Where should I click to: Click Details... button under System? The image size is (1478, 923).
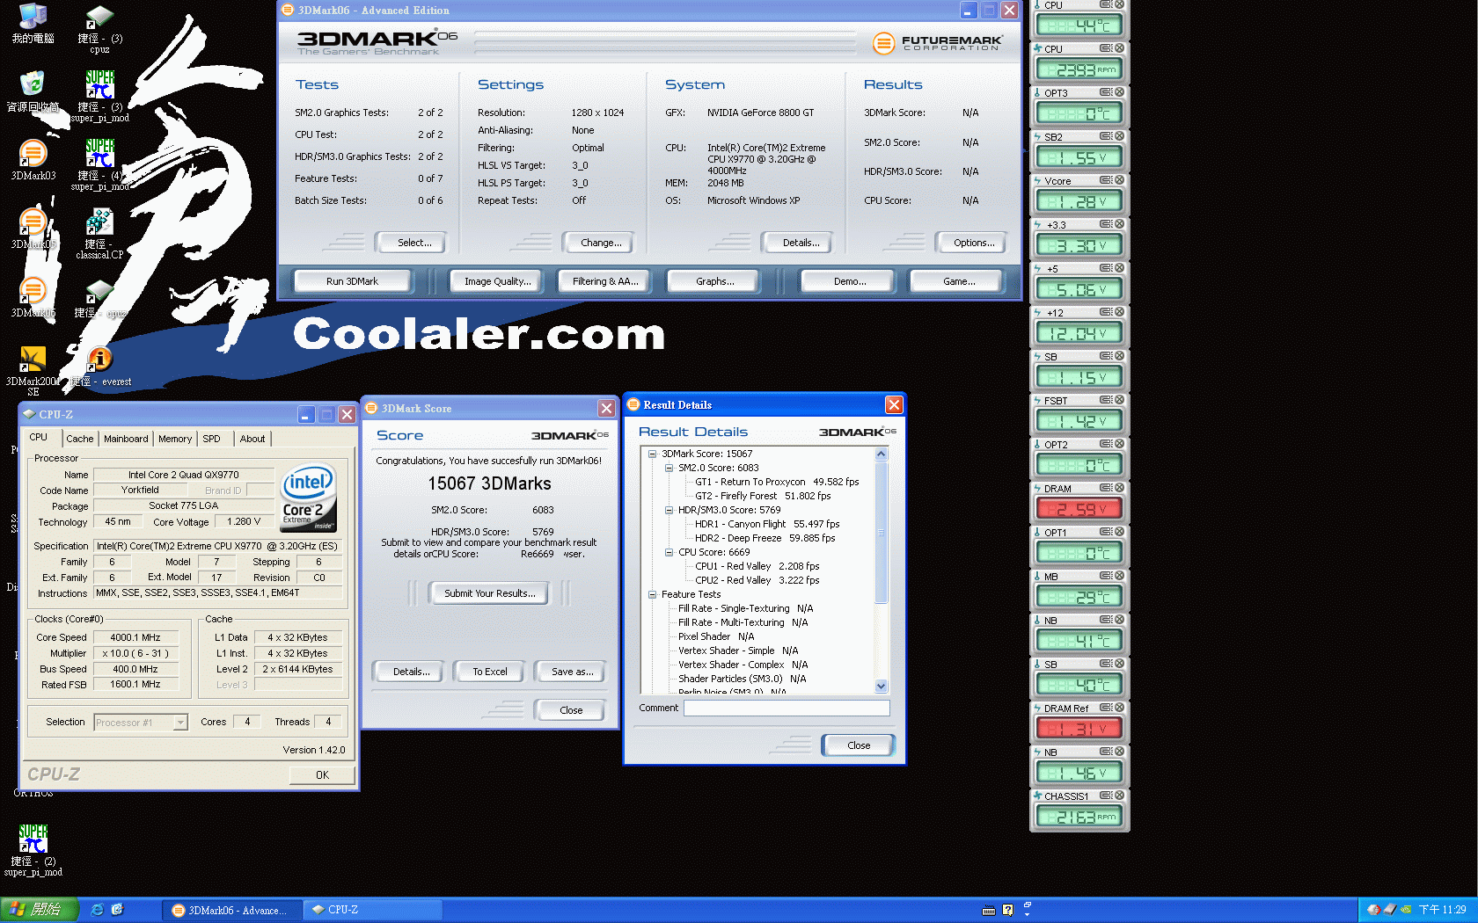[796, 243]
